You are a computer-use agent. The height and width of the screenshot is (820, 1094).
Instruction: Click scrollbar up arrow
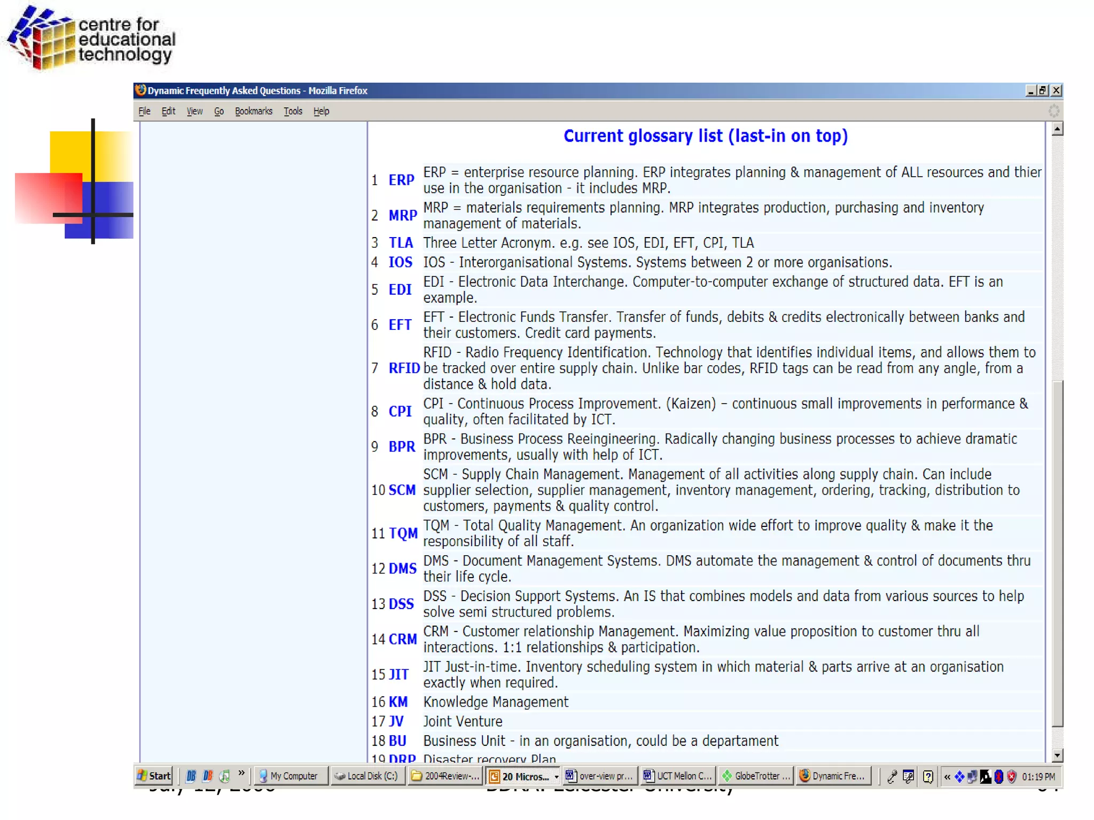pos(1057,129)
